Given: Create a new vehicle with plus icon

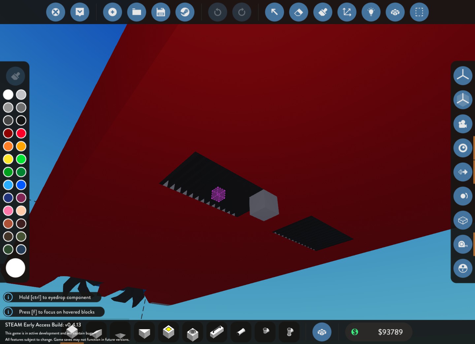Looking at the screenshot, I should tap(112, 12).
